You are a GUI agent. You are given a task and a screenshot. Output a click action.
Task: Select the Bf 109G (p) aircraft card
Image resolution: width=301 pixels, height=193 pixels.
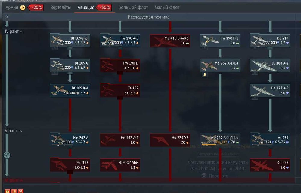pyautogui.click(x=70, y=41)
